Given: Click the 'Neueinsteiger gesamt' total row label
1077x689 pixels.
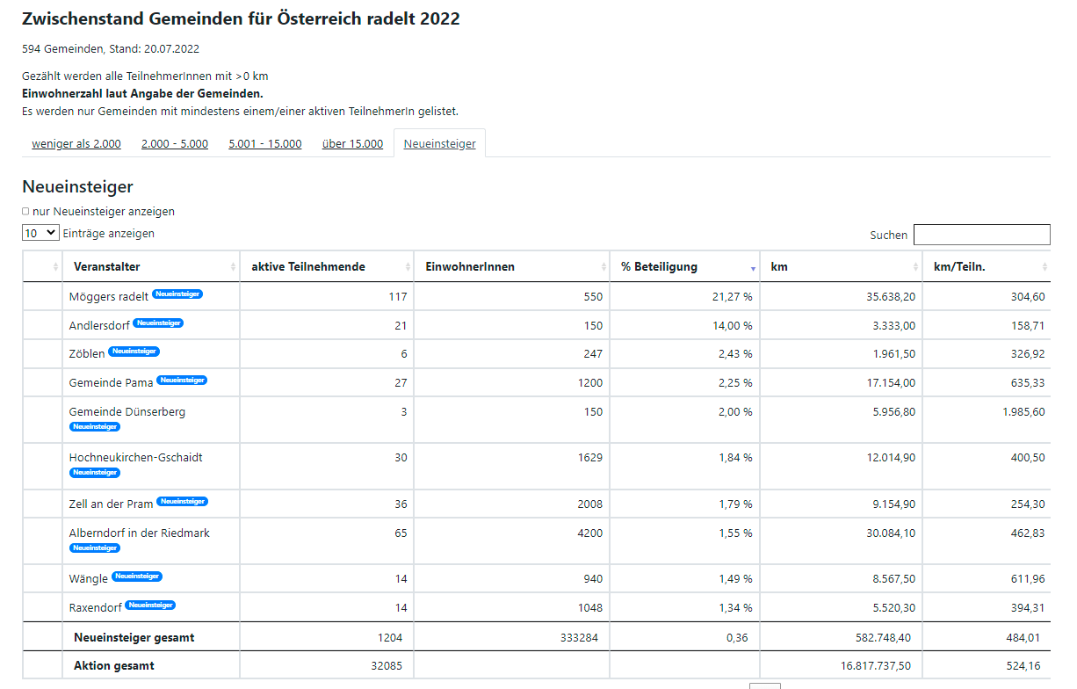Looking at the screenshot, I should tap(134, 638).
